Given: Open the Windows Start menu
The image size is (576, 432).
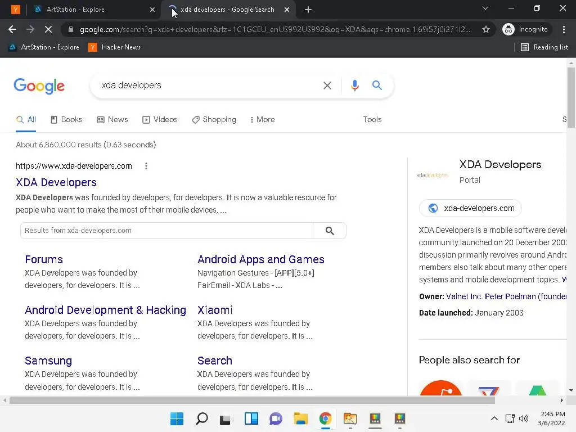Looking at the screenshot, I should coord(177,418).
